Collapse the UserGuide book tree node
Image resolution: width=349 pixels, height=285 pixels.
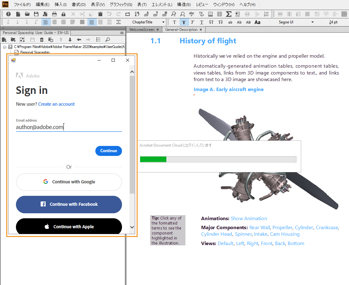[x=5, y=47]
